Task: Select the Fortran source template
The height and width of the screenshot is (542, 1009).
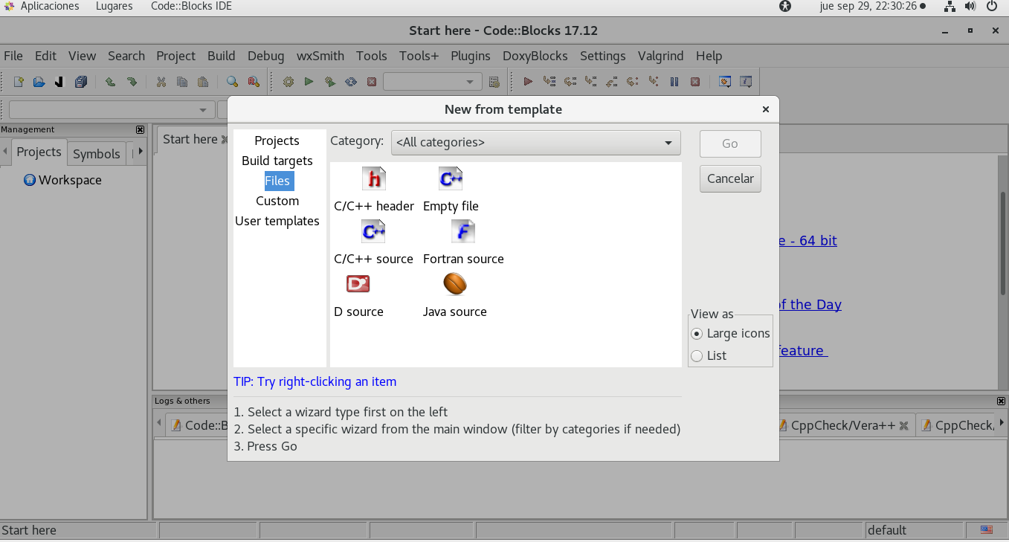Action: [462, 232]
